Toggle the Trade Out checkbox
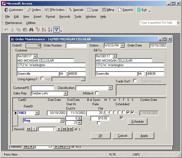This screenshot has width=182, height=158. tap(135, 80)
